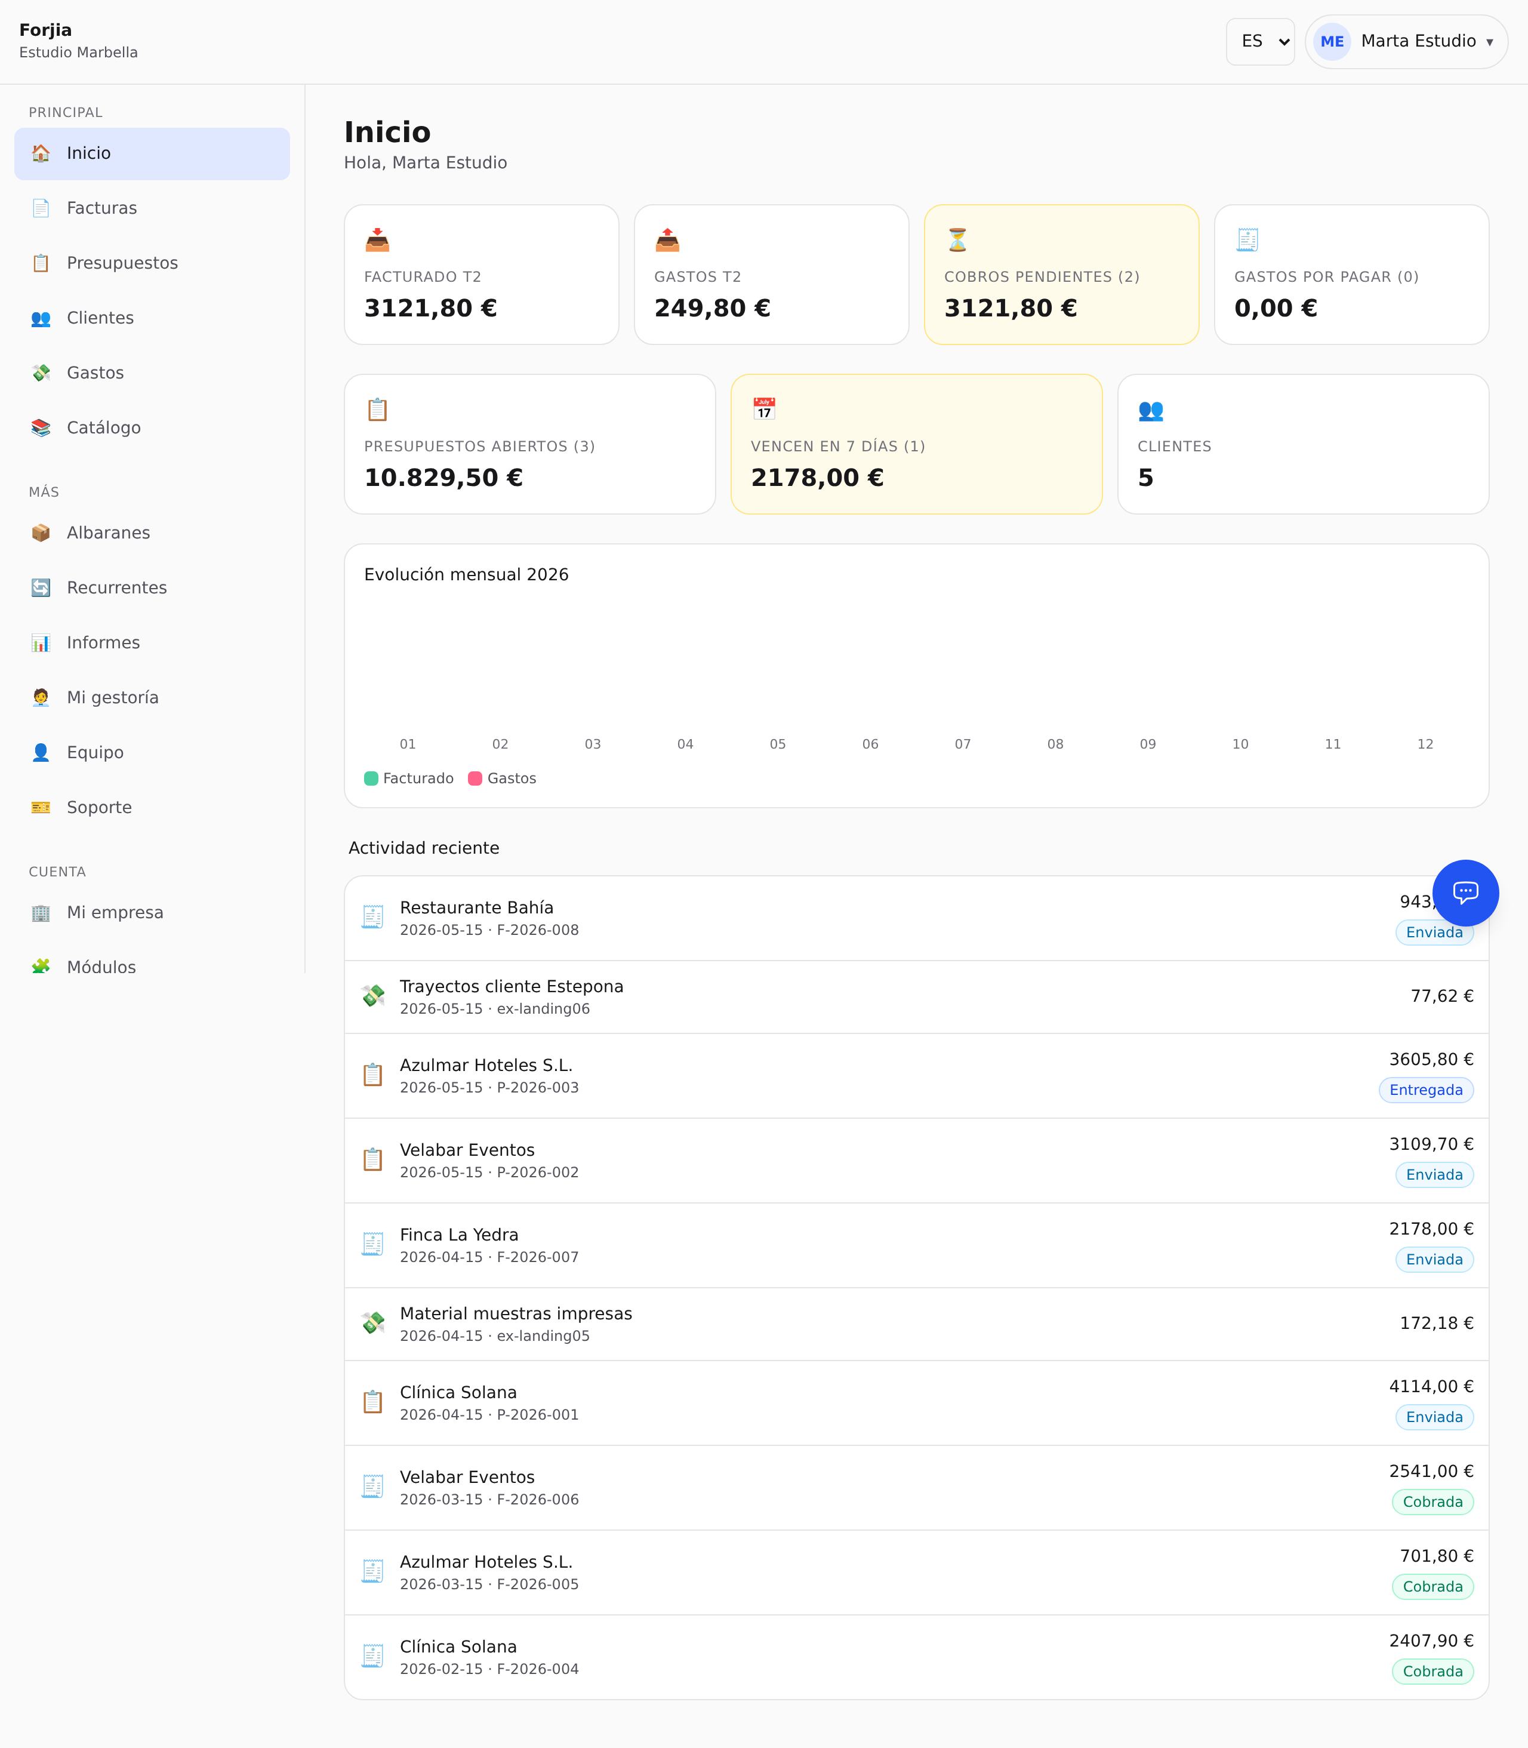
Task: Click the 2407,90 € amount
Action: [1431, 1641]
